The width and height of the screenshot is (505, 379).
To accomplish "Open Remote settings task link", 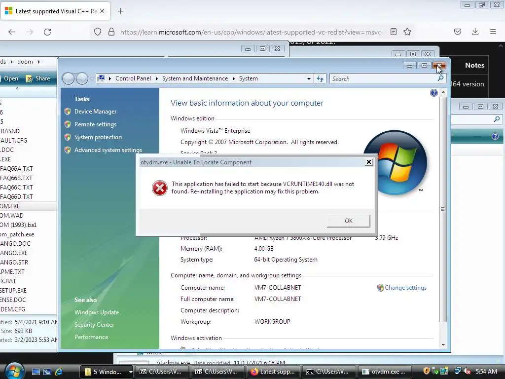I will pyautogui.click(x=95, y=124).
